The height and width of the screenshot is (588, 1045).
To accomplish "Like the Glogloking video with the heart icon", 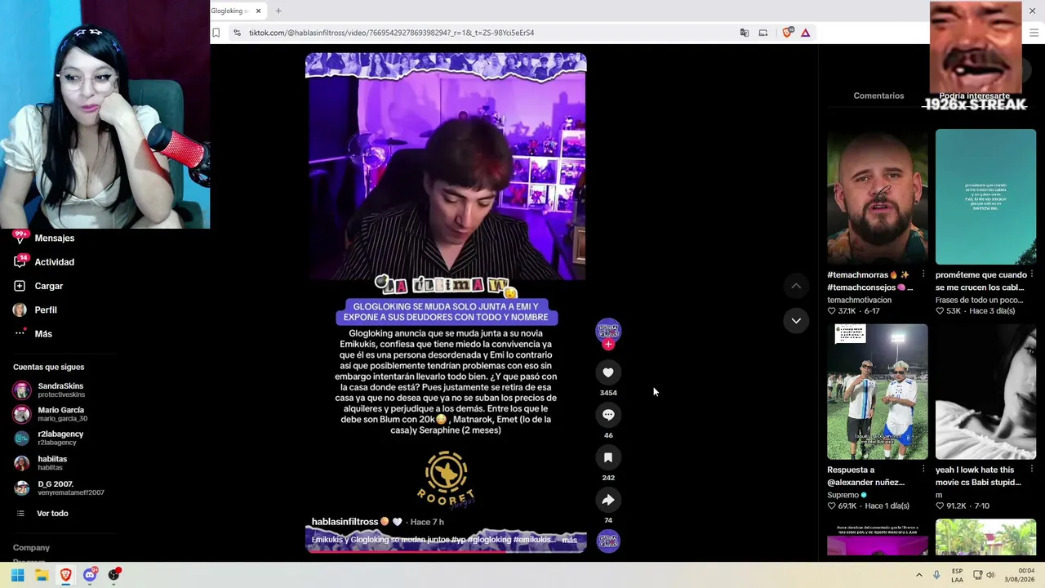I will pos(608,372).
